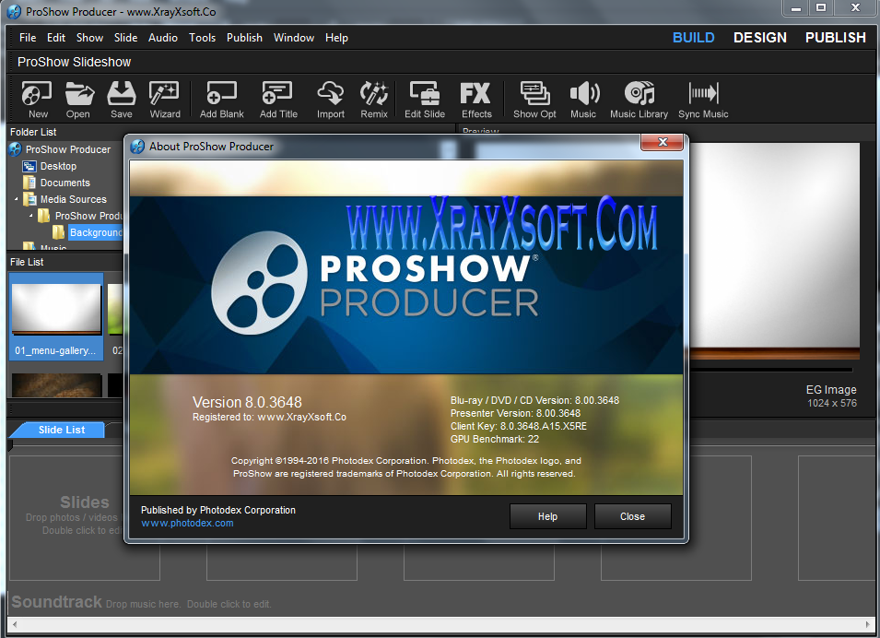Open the Audio menu
This screenshot has width=880, height=638.
coord(163,38)
